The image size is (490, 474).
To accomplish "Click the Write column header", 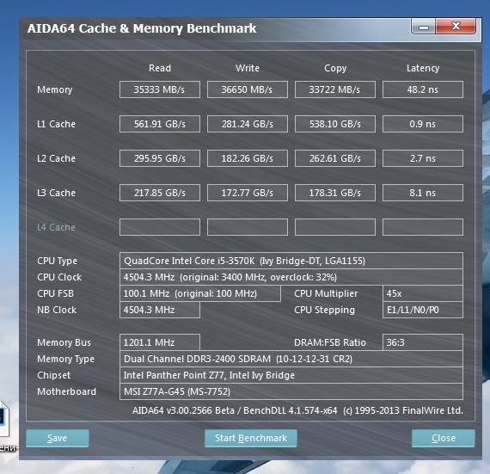I will click(x=248, y=68).
